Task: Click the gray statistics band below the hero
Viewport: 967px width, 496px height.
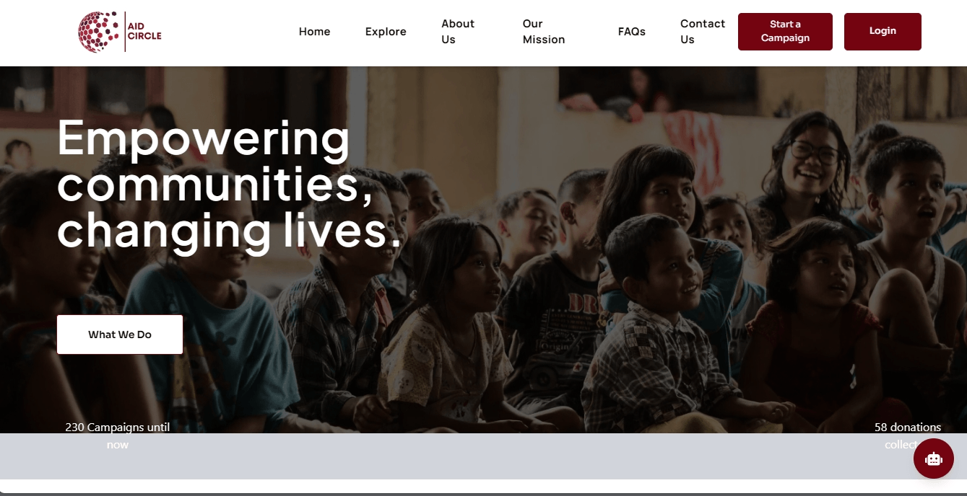Action: pos(483,456)
